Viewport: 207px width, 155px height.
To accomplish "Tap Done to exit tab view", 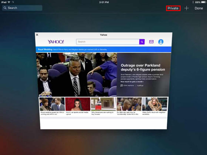I will tap(199, 8).
